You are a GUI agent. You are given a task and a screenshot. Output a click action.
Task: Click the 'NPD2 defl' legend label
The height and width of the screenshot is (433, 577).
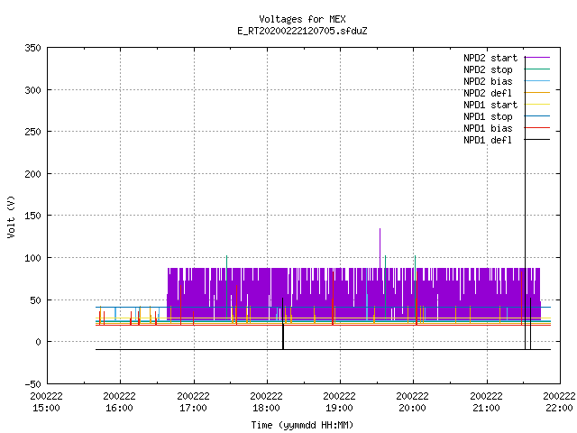488,93
